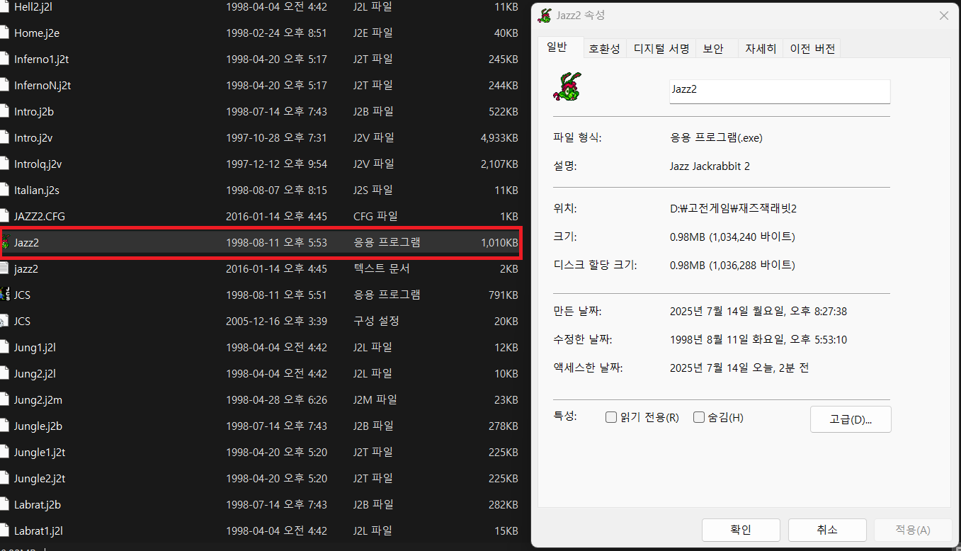Enable the 읽기 전용(R) checkbox

coord(611,417)
